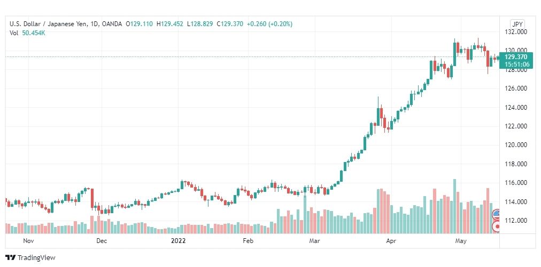This screenshot has height=267, width=541.
Task: Click the TradingView logo icon
Action: coord(11,258)
